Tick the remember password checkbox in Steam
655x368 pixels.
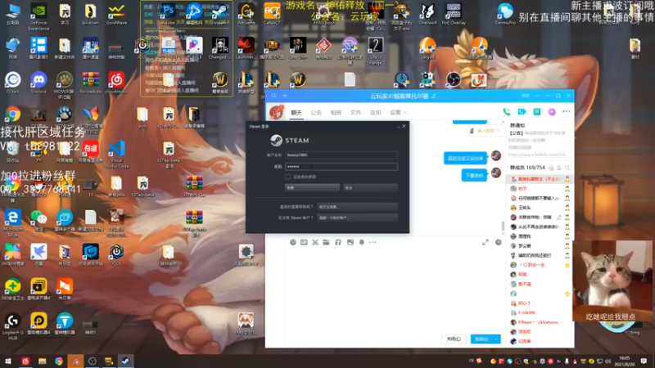(287, 177)
